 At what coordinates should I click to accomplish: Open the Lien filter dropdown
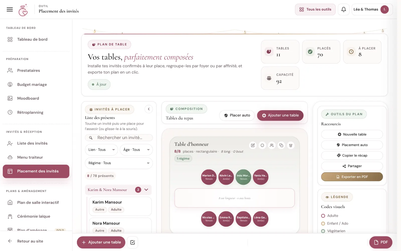click(102, 150)
